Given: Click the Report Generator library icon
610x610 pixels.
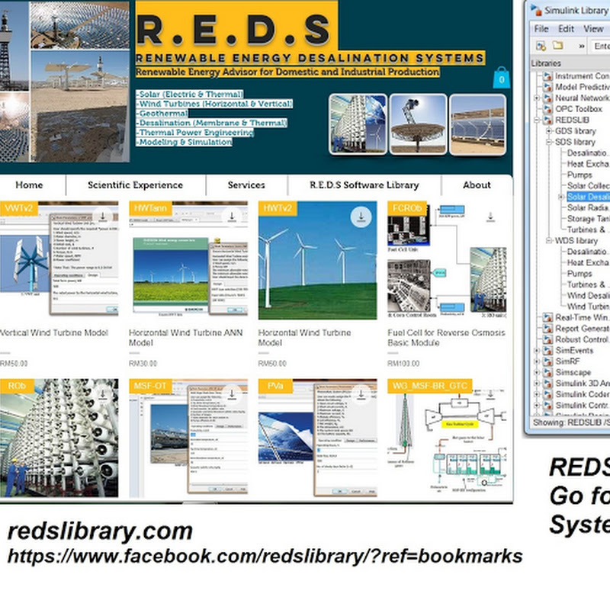Looking at the screenshot, I should [x=547, y=329].
